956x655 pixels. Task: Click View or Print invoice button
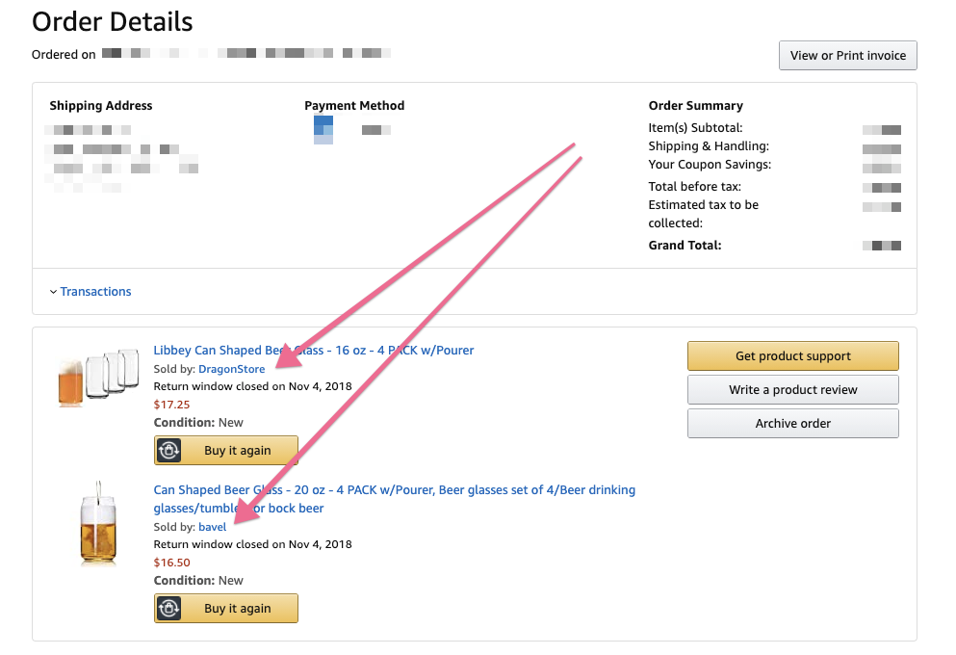847,56
